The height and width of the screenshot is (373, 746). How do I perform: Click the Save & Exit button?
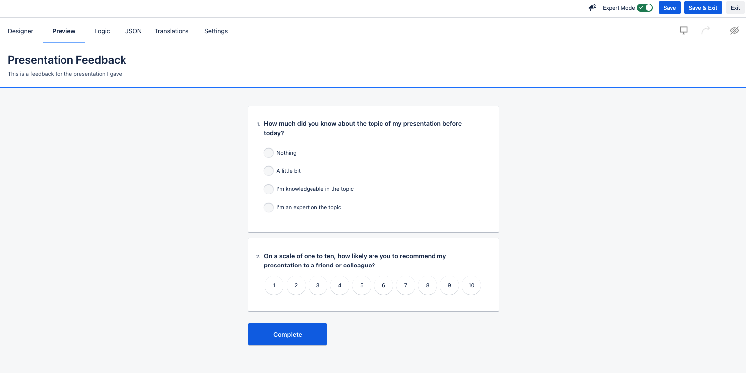[x=703, y=8]
